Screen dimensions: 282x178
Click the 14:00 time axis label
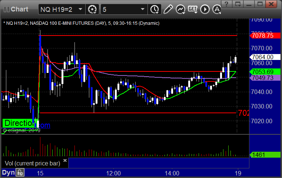coord(172,173)
